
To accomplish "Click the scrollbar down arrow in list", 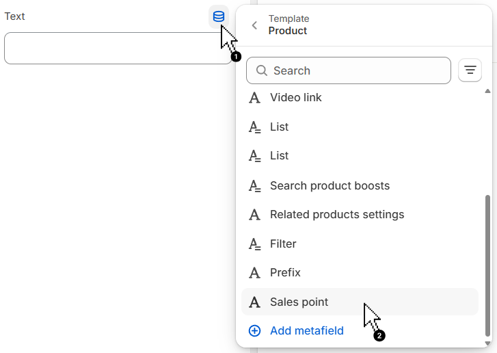I will tap(487, 343).
